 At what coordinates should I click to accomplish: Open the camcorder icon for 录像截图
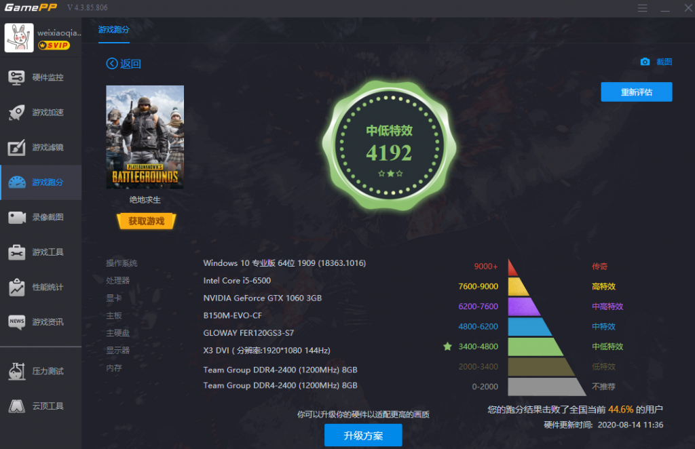[17, 218]
